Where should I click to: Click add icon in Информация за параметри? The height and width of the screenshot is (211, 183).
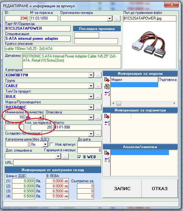tap(107, 116)
